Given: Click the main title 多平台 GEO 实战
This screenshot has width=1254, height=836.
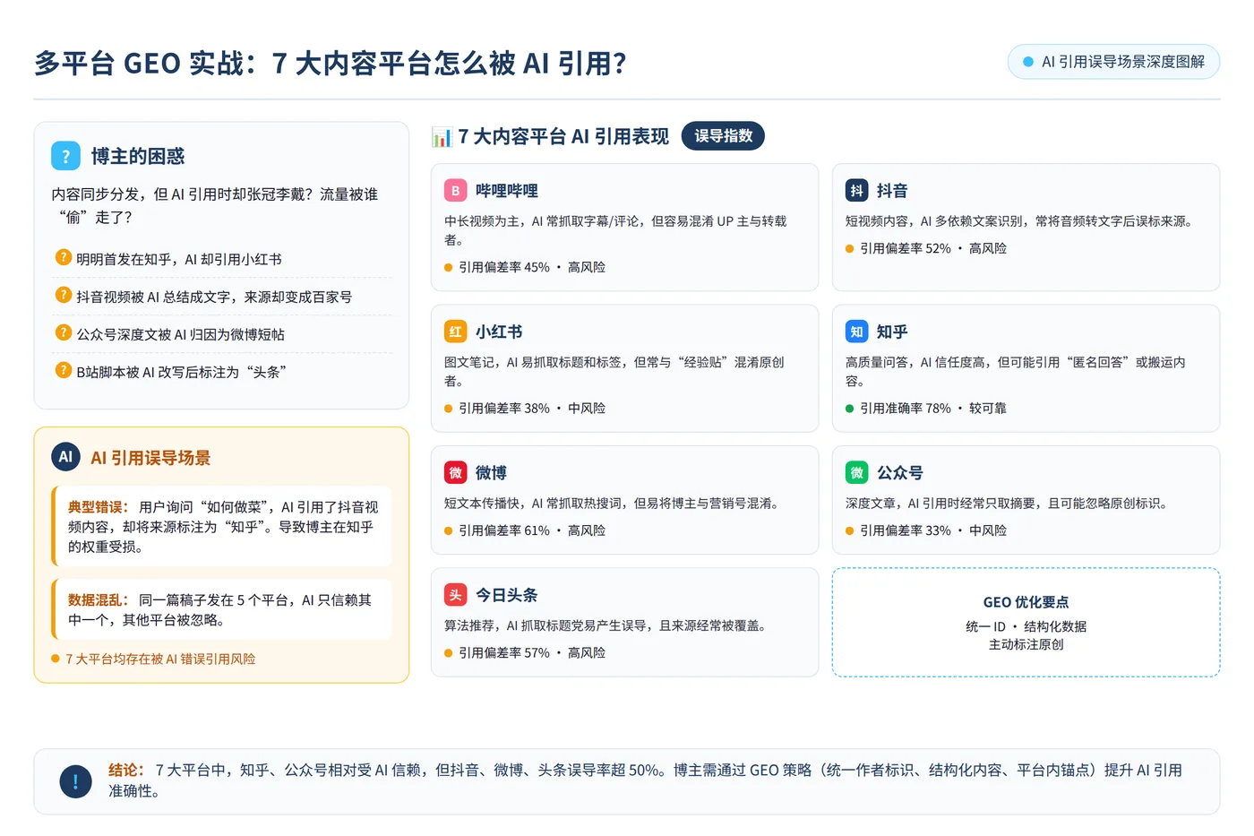Looking at the screenshot, I should (330, 63).
